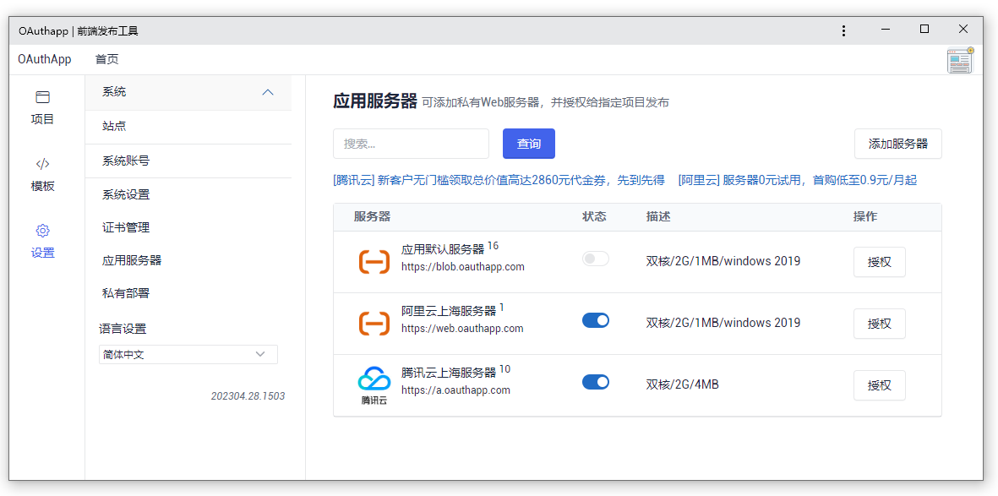Click the 语言设置 label
Image resolution: width=998 pixels, height=496 pixels.
click(x=123, y=330)
